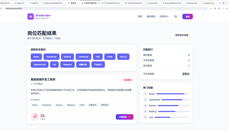Select the 前端开发 keyword chip
The image size is (229, 131).
click(83, 65)
